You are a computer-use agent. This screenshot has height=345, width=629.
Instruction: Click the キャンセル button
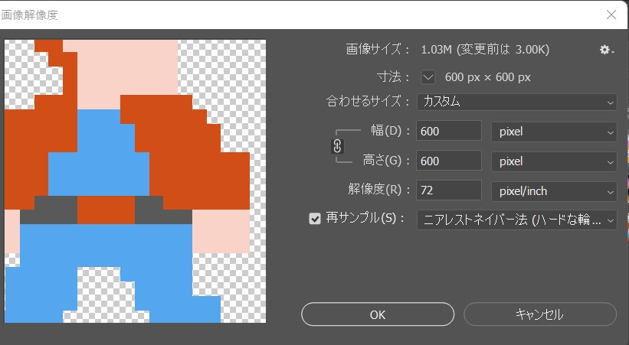coord(540,314)
